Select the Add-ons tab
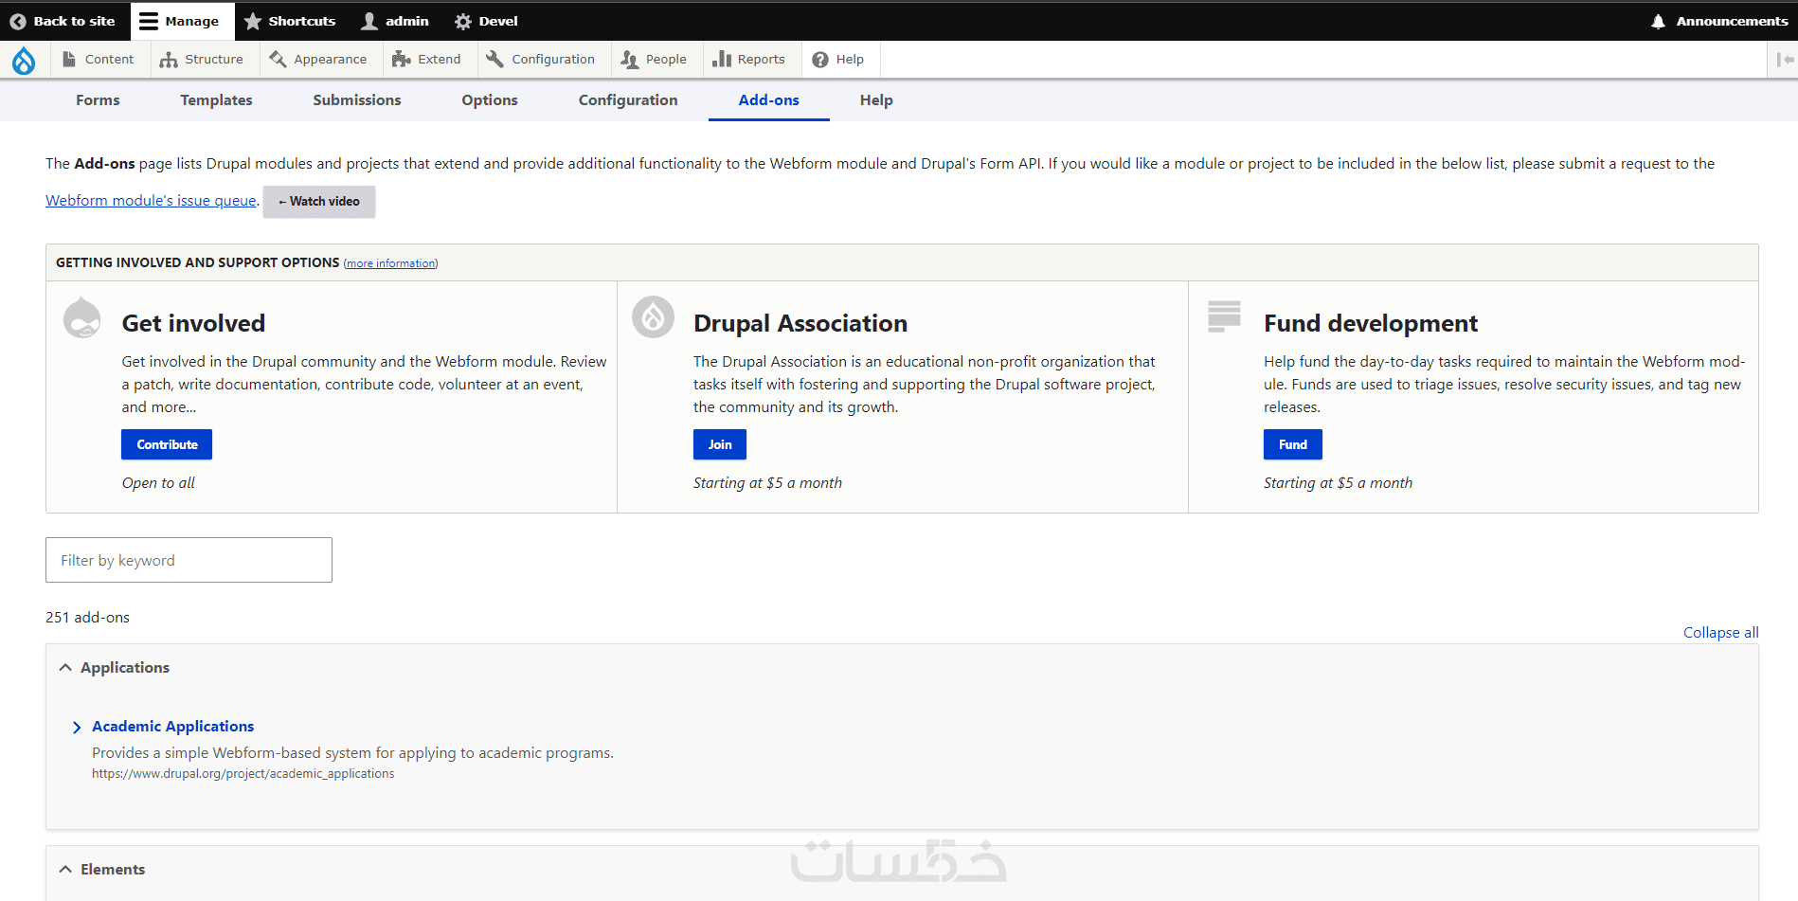1798x901 pixels. 769,99
